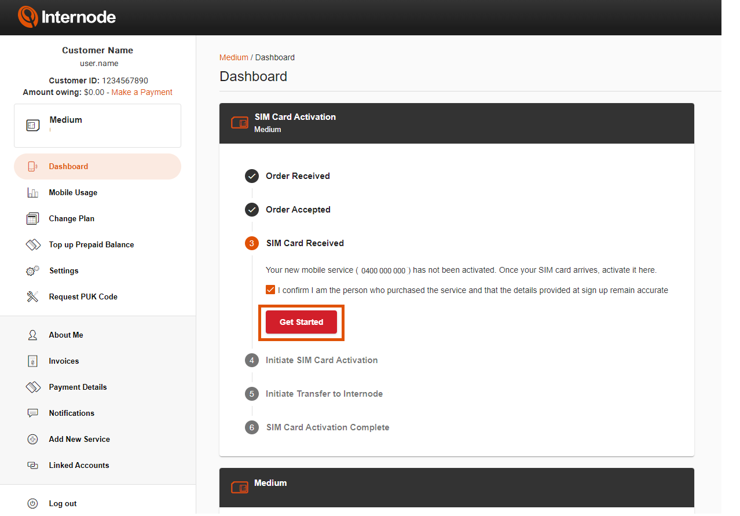Image resolution: width=740 pixels, height=516 pixels.
Task: Click the step 5 grey circle marker
Action: [252, 394]
